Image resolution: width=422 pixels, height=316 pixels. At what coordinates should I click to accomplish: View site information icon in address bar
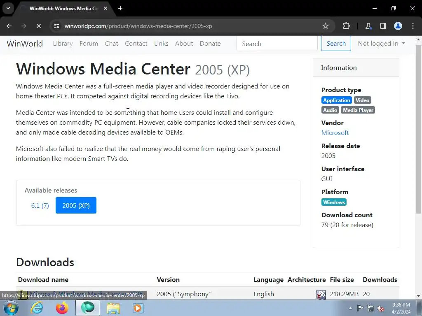click(56, 26)
